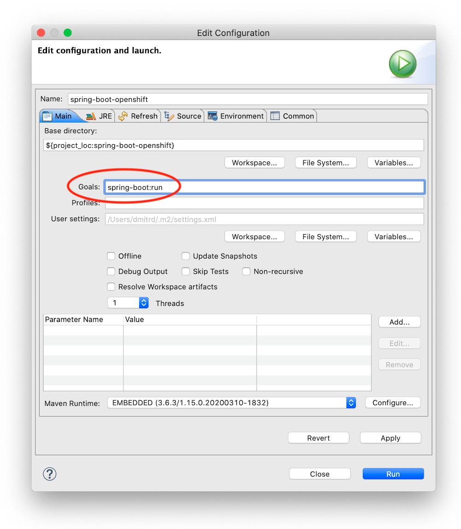Enable Debug Output checkbox

click(111, 271)
